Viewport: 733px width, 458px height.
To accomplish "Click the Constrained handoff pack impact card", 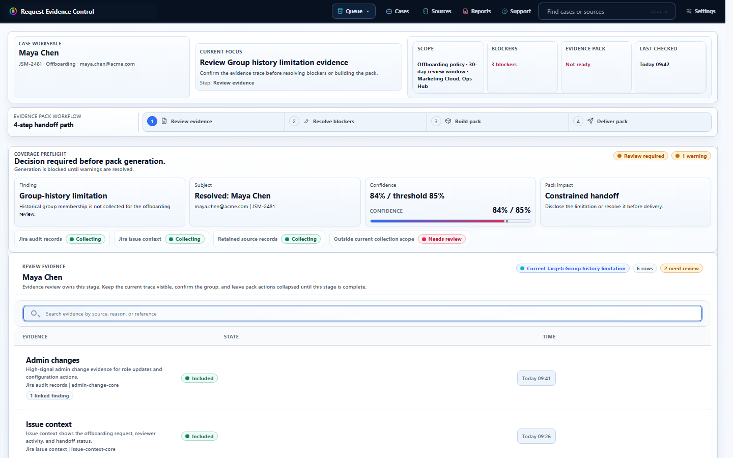I will tap(626, 202).
